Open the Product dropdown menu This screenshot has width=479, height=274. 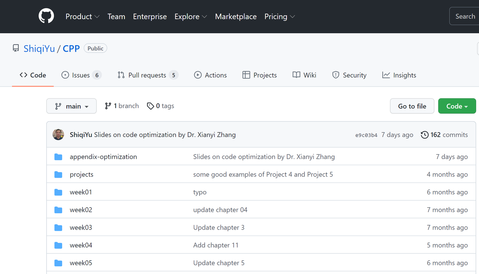pos(82,17)
